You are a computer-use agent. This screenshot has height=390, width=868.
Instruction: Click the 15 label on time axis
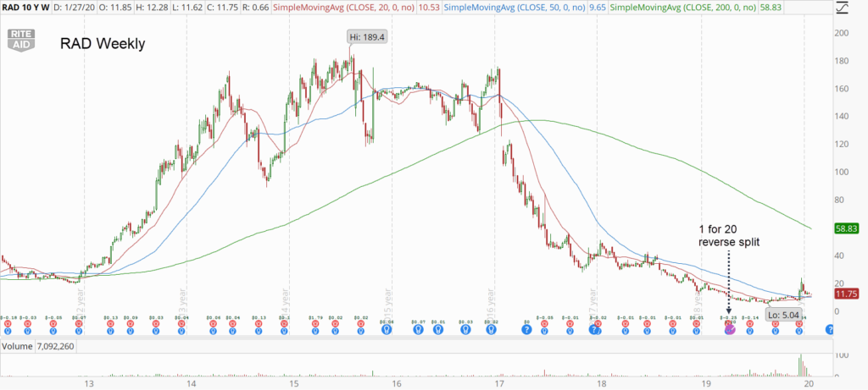click(x=293, y=384)
